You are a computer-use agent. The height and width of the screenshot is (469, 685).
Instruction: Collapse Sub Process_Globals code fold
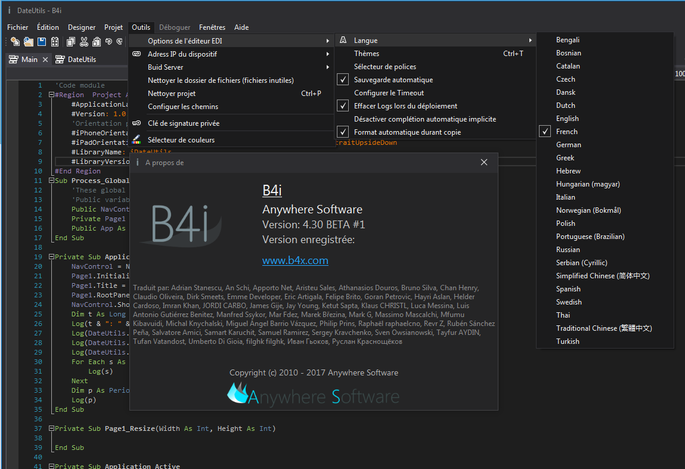(x=51, y=181)
